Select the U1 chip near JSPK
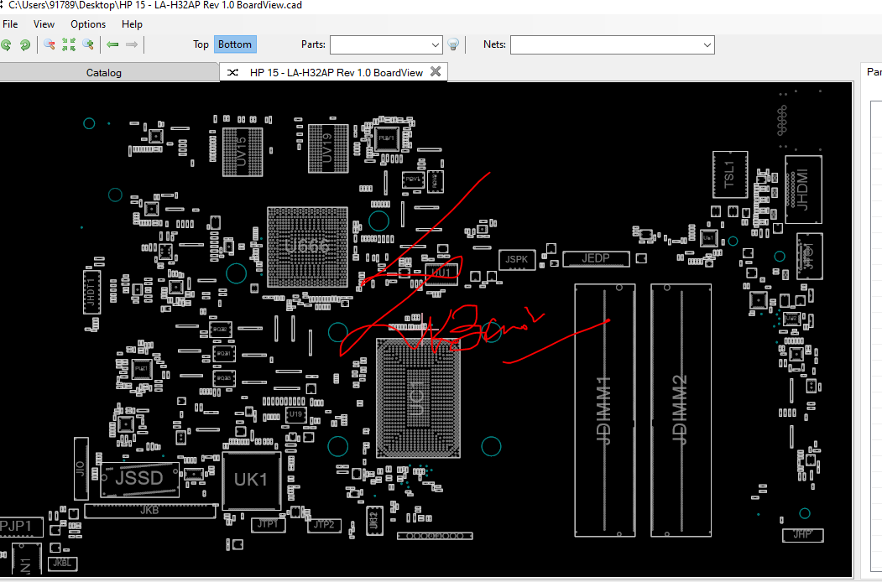This screenshot has height=582, width=882. pyautogui.click(x=441, y=273)
